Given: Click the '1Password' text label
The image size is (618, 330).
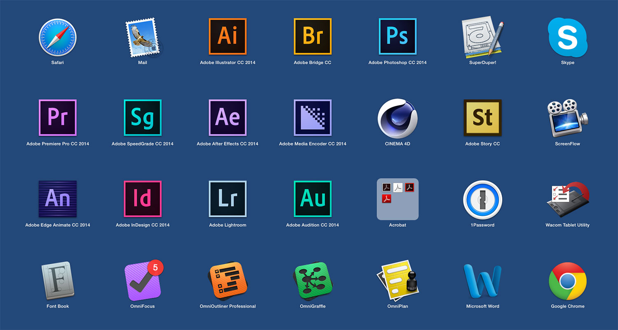Looking at the screenshot, I should pyautogui.click(x=482, y=225).
